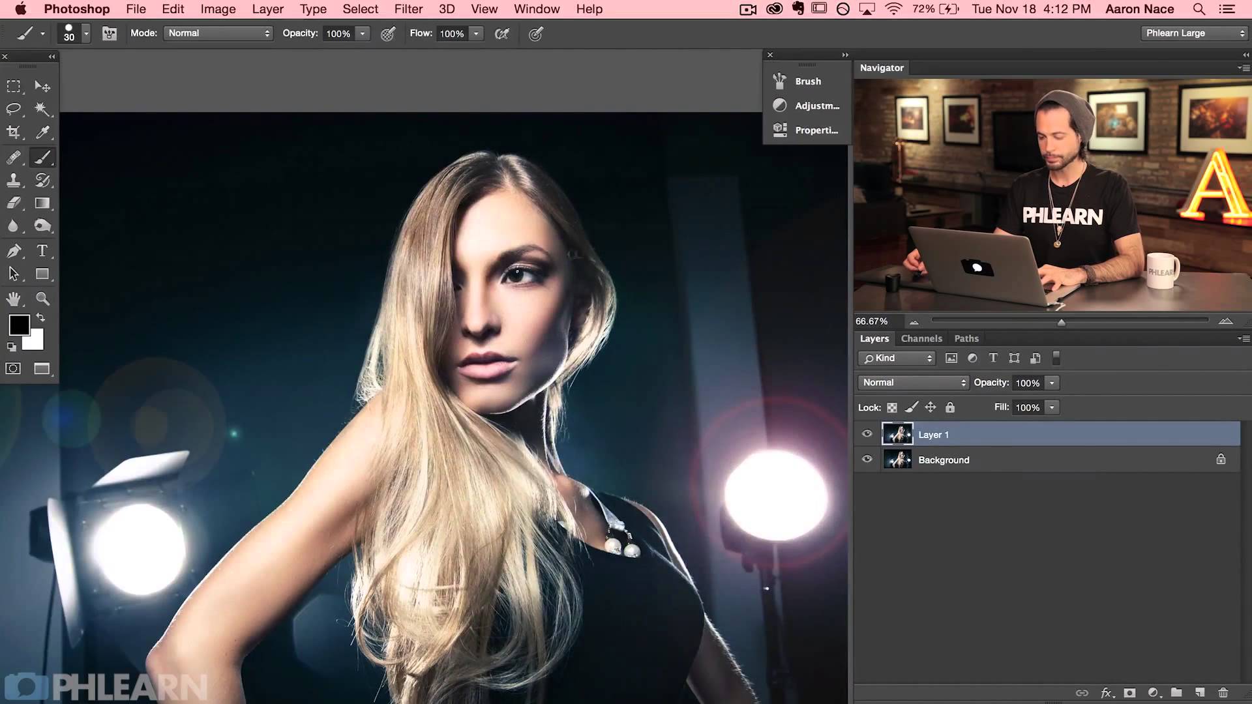This screenshot has height=704, width=1252.
Task: Open the brush preset picker arrow
Action: 86,33
